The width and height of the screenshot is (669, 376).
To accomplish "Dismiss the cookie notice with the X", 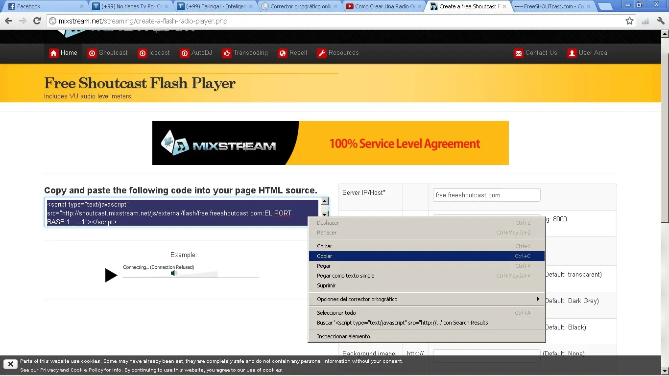I will point(10,364).
